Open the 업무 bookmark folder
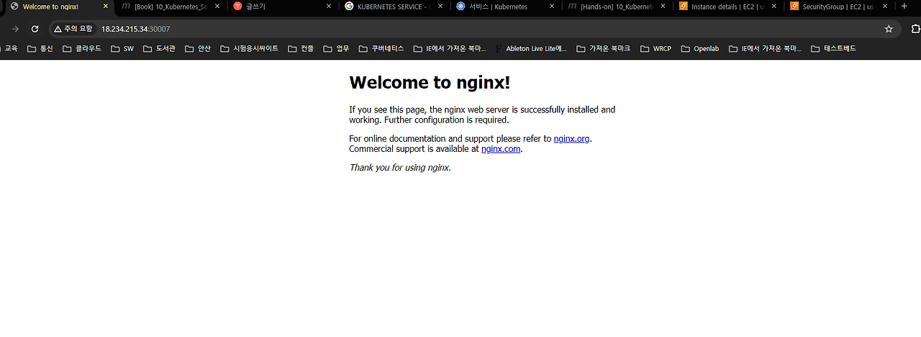 (x=336, y=49)
